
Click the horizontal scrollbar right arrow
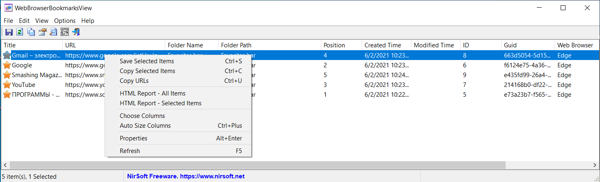click(595, 165)
